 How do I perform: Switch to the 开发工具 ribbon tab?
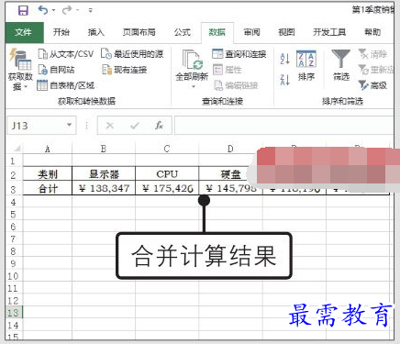tap(329, 32)
